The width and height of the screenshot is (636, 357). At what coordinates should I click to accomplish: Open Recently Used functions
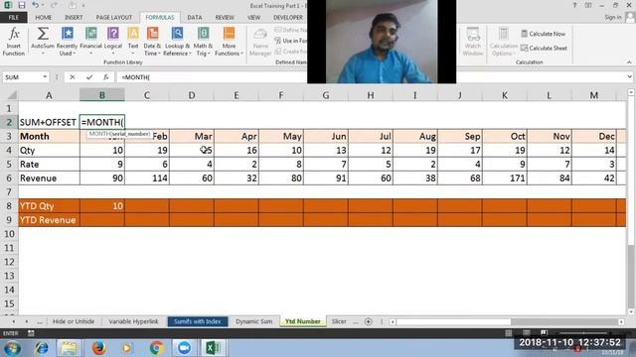tap(67, 42)
